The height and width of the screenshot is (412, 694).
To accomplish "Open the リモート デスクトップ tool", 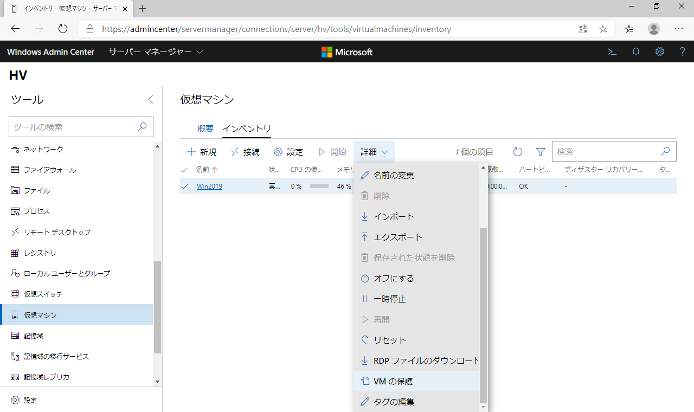I will tap(76, 232).
